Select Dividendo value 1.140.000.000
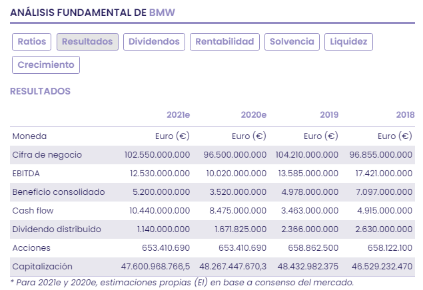The image size is (423, 290). point(163,229)
